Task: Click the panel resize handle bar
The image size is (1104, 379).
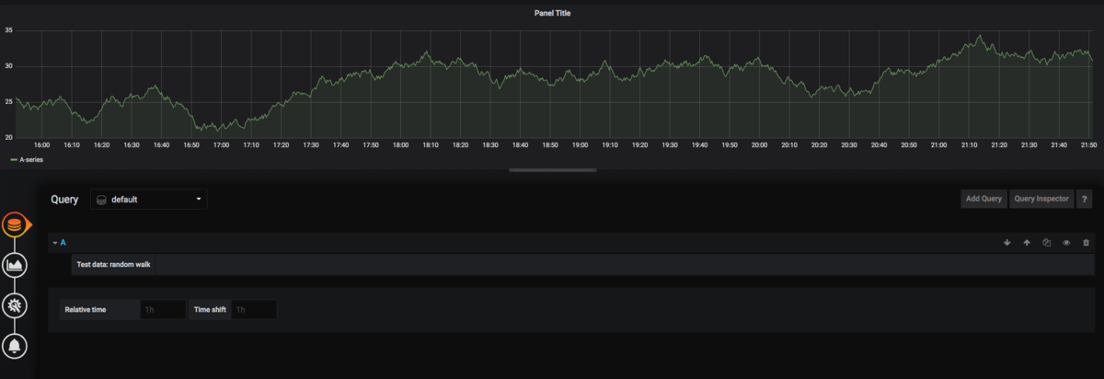Action: point(552,169)
